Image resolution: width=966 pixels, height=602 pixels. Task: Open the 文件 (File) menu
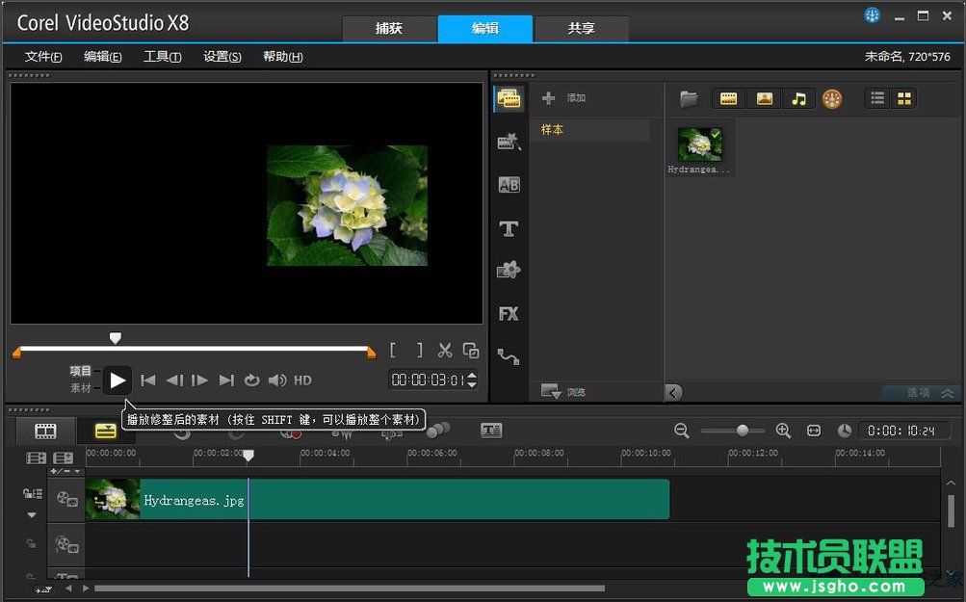(43, 57)
